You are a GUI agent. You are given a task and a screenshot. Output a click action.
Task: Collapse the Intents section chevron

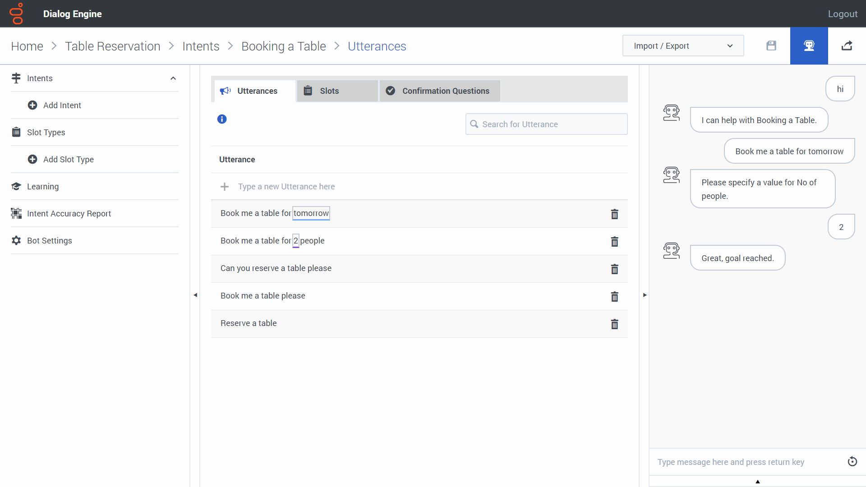(173, 78)
